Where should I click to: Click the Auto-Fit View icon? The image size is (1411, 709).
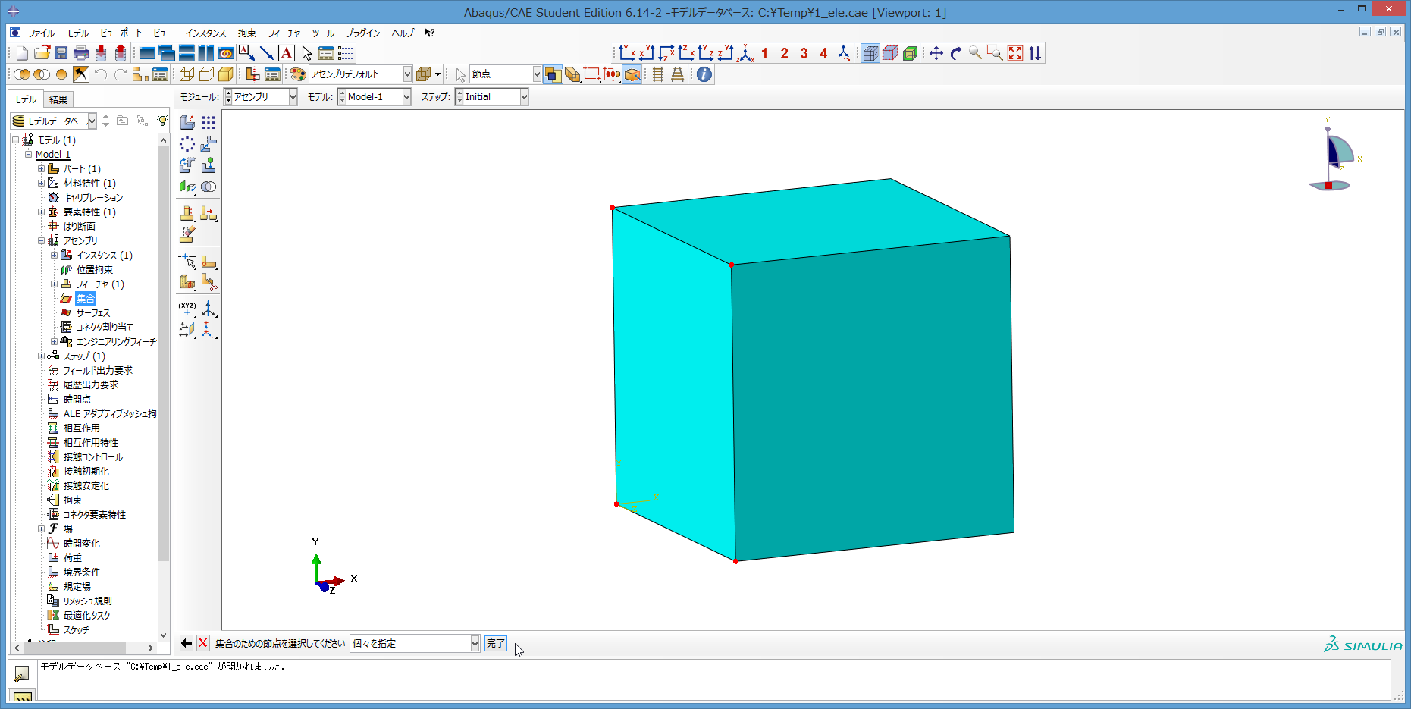coord(1015,53)
